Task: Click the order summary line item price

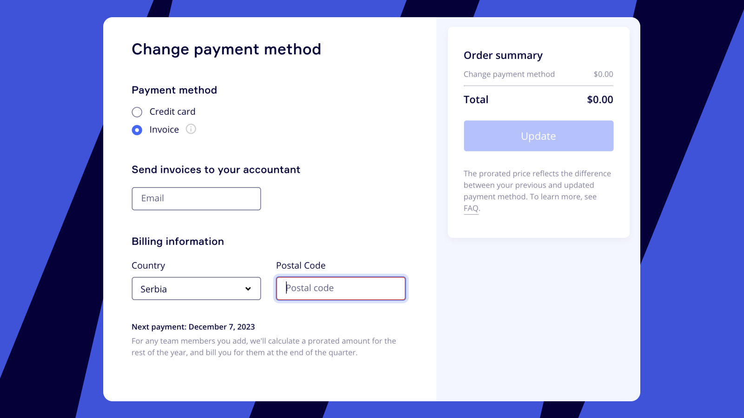Action: (603, 74)
